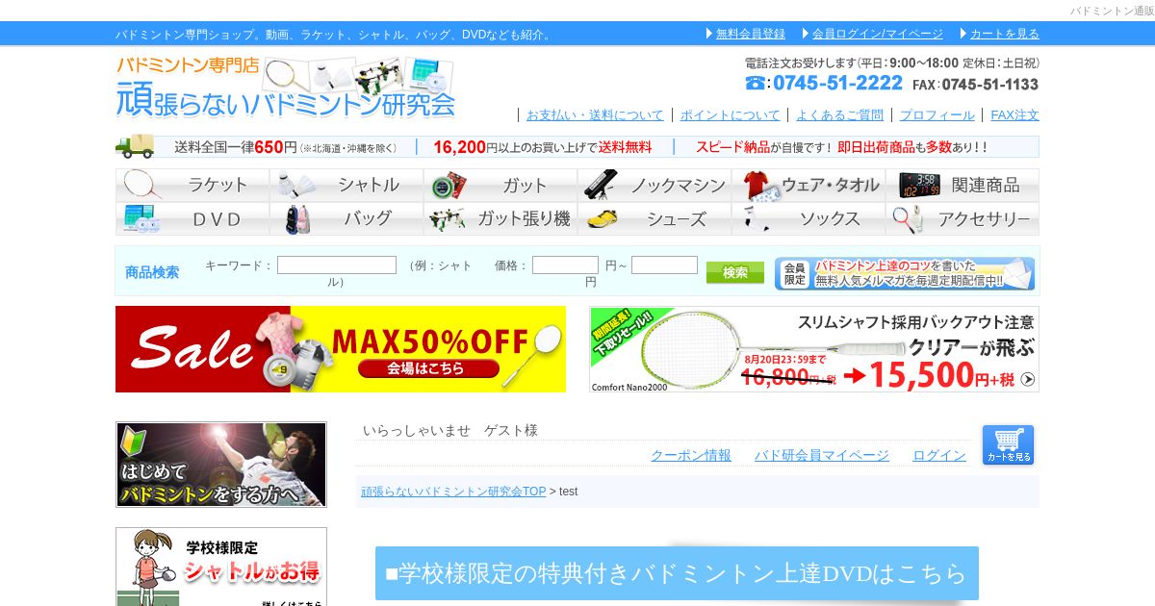Open はじめてバドミントンをする方へ banner

[221, 465]
